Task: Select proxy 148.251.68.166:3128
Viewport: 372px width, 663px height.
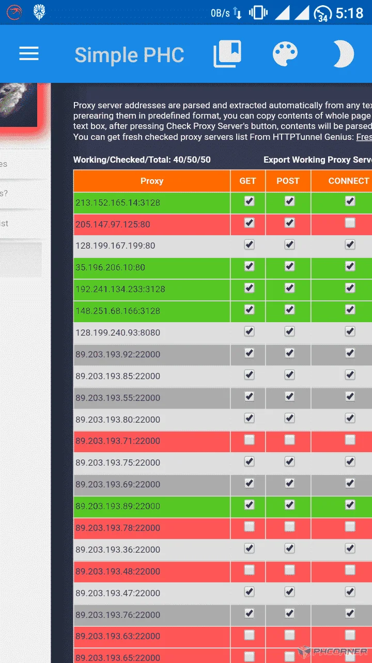Action: [118, 311]
